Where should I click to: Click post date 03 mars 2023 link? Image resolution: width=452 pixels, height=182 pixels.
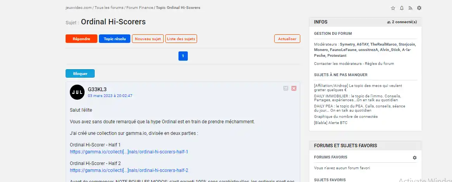pyautogui.click(x=110, y=95)
